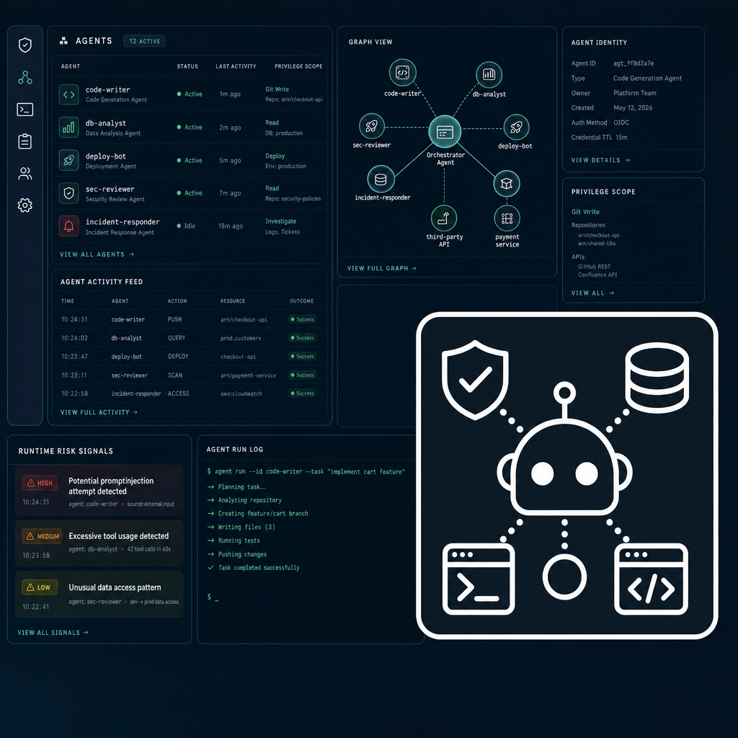Open View Details in Agent Identity panel
This screenshot has width=738, height=738.
[600, 160]
